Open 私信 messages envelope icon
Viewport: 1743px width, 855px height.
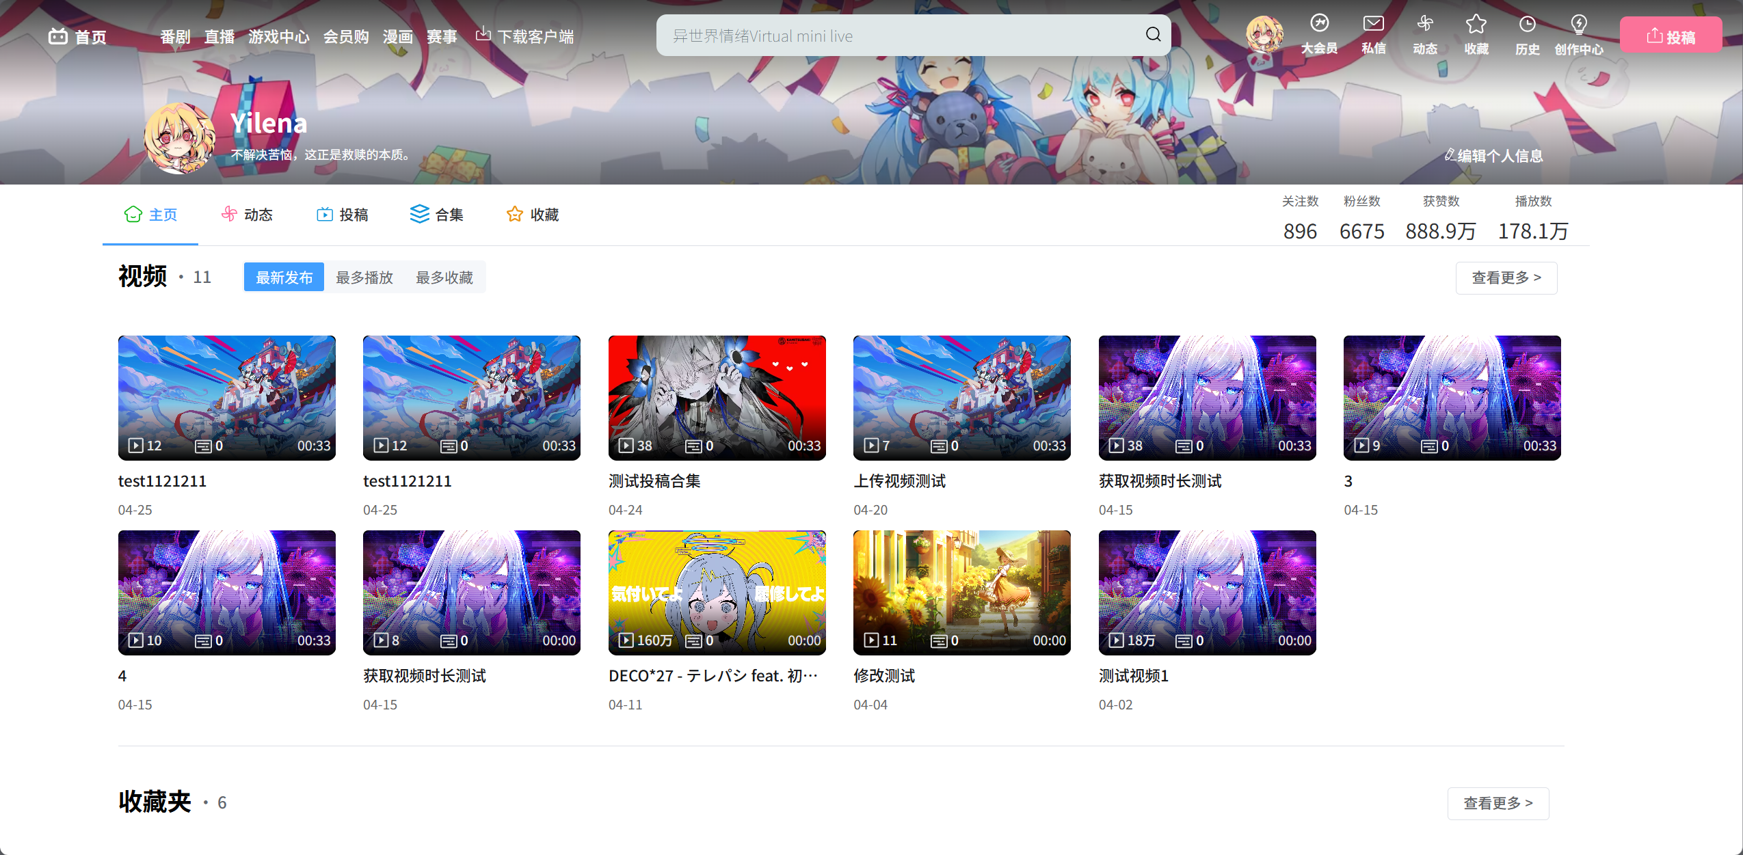click(1373, 25)
